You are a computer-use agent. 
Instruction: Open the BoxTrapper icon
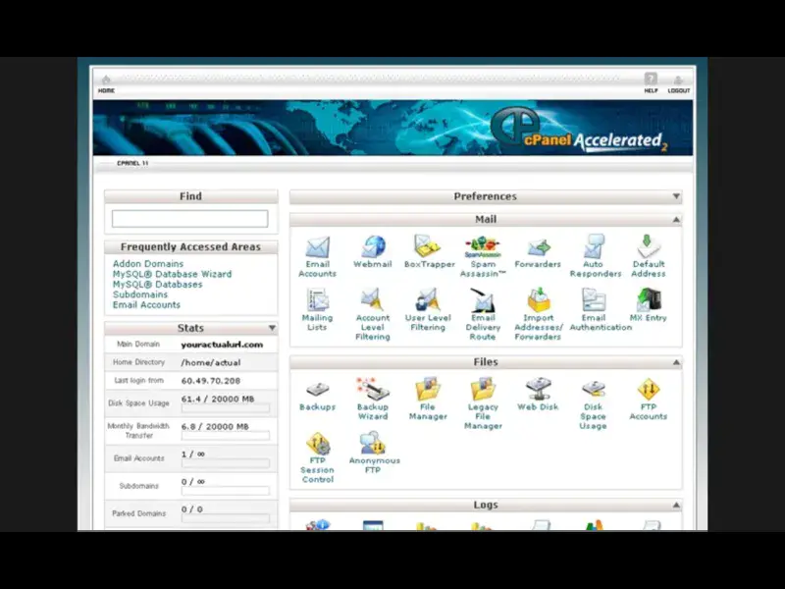pyautogui.click(x=427, y=246)
